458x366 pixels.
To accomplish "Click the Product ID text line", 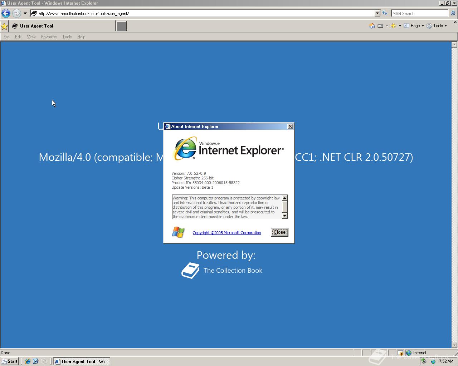I will [205, 183].
